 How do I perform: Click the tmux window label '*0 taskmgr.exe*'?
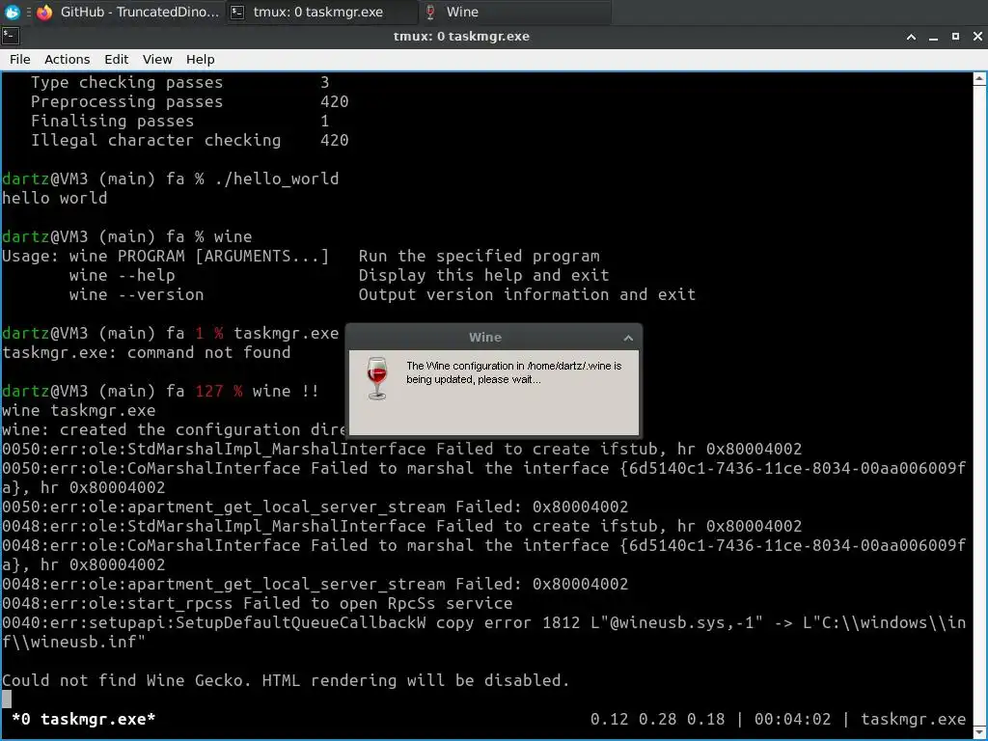pos(84,719)
